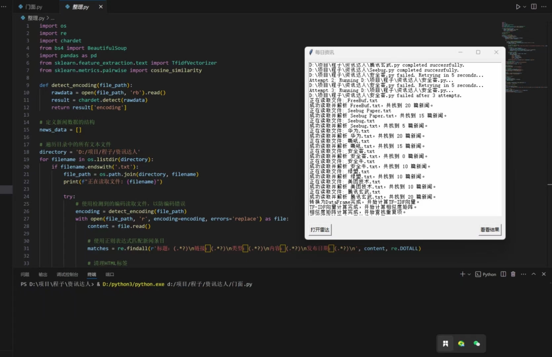552x357 pixels.
Task: Click line number 9 in the gutter
Action: pos(28,85)
